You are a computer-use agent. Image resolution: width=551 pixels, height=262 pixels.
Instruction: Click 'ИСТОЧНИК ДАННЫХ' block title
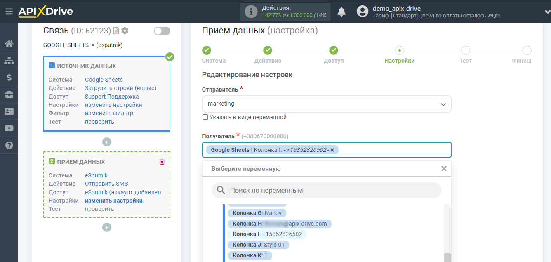(x=86, y=66)
